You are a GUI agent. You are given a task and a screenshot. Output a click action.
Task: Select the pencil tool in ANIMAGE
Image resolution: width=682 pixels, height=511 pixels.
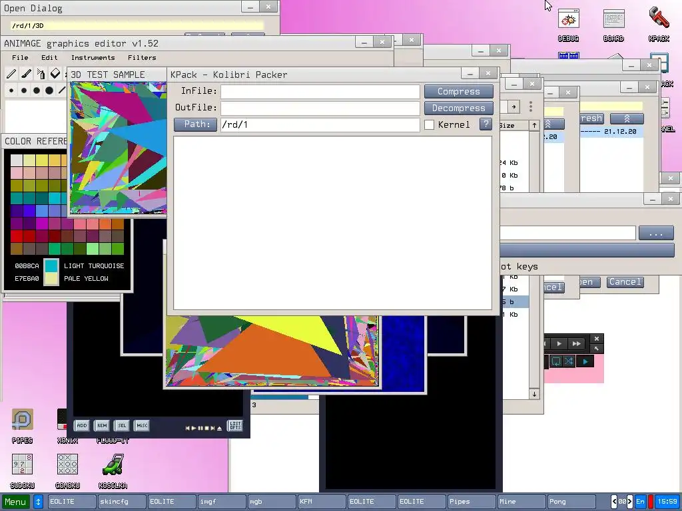[x=11, y=74]
